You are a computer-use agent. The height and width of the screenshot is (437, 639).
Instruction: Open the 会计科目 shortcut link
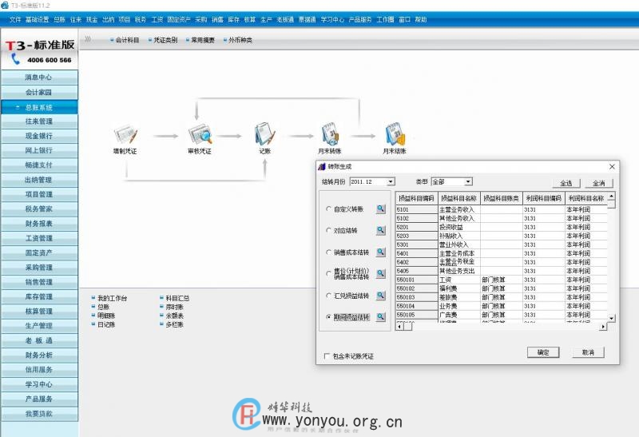(x=127, y=40)
